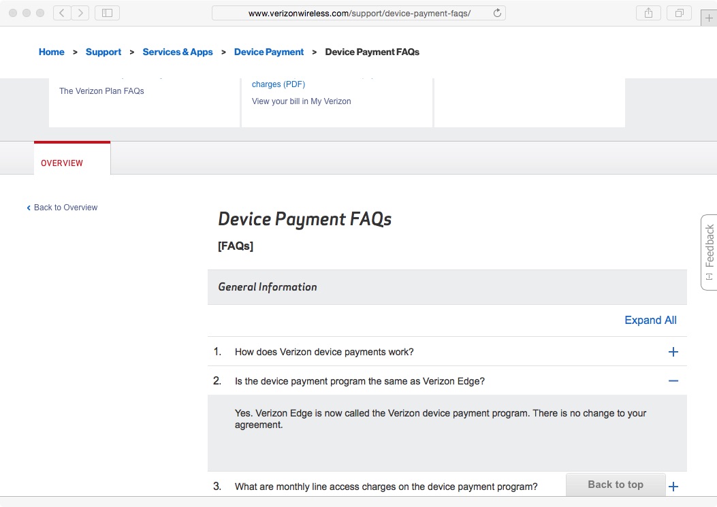The height and width of the screenshot is (507, 717).
Task: Expand question 3 with its plus icon
Action: [673, 487]
